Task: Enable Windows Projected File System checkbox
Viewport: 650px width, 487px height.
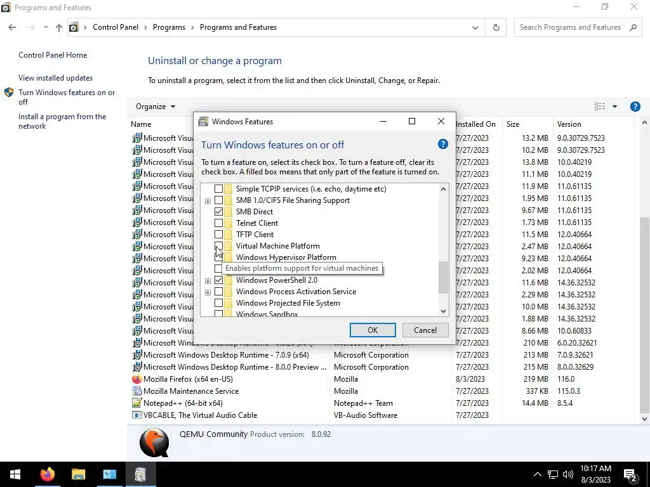Action: 218,303
